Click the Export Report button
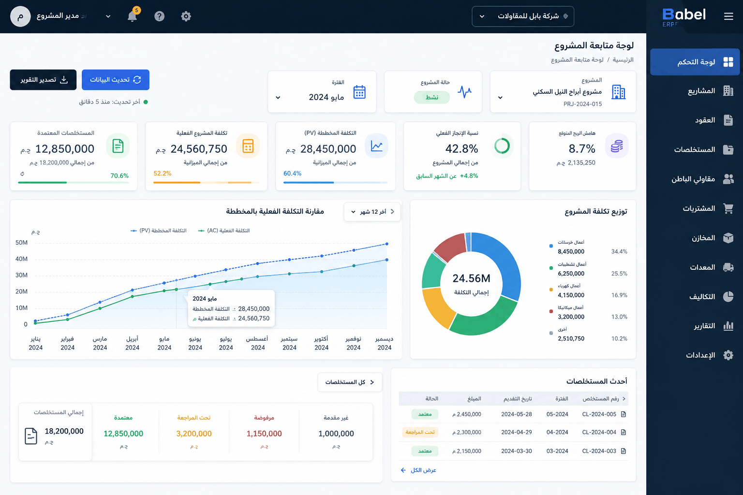 pyautogui.click(x=43, y=80)
